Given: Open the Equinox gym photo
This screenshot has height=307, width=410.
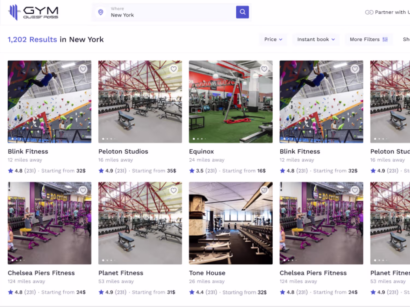Looking at the screenshot, I should click(x=231, y=102).
